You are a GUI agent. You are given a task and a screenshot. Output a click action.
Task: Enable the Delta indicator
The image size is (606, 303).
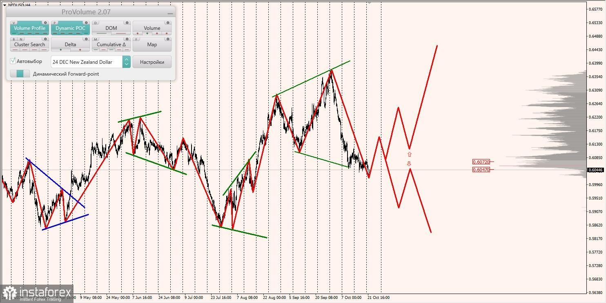click(x=70, y=45)
